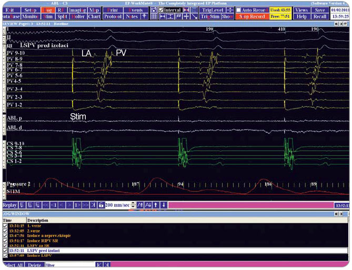Adjust the sweep speed spinner arrows

pyautogui.click(x=133, y=205)
